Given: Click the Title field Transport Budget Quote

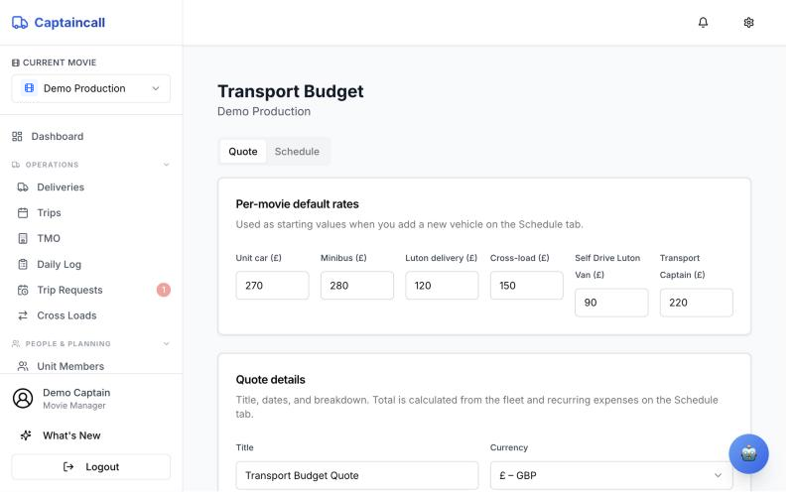Looking at the screenshot, I should point(357,476).
